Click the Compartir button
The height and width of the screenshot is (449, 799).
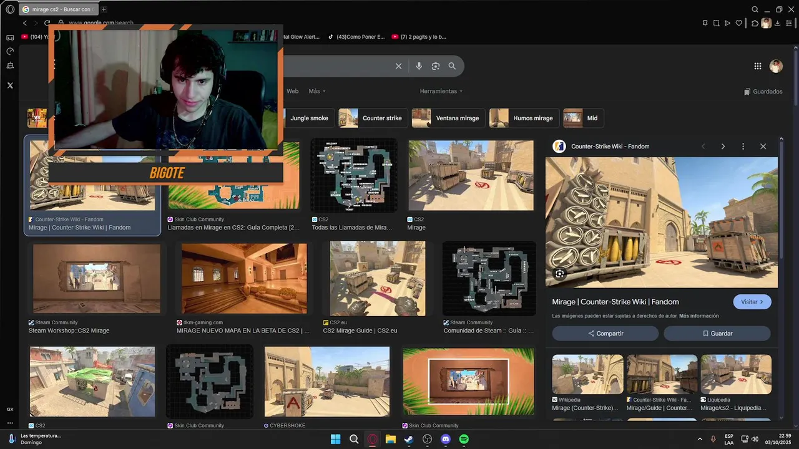[605, 334]
